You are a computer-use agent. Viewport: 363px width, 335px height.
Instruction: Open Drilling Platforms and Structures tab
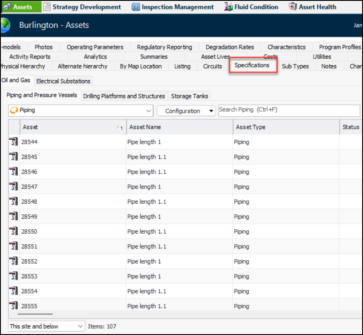click(124, 96)
